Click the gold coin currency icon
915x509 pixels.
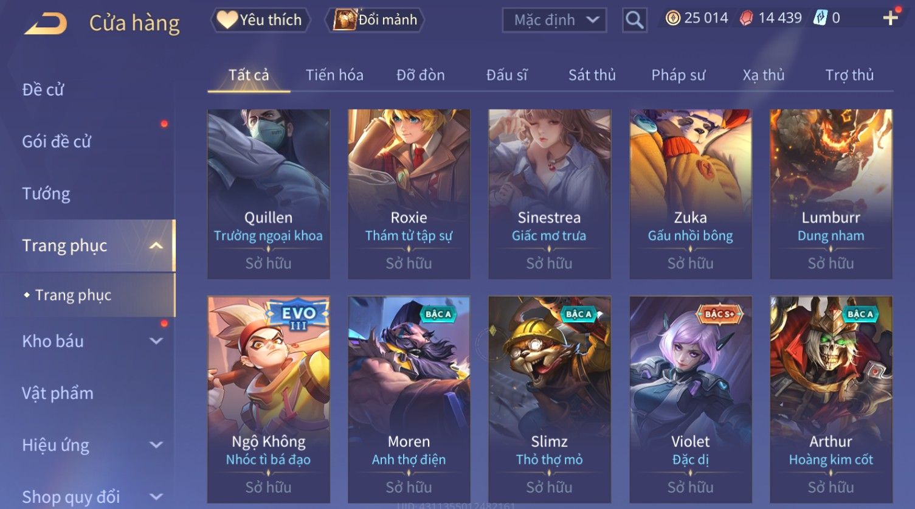coord(672,18)
